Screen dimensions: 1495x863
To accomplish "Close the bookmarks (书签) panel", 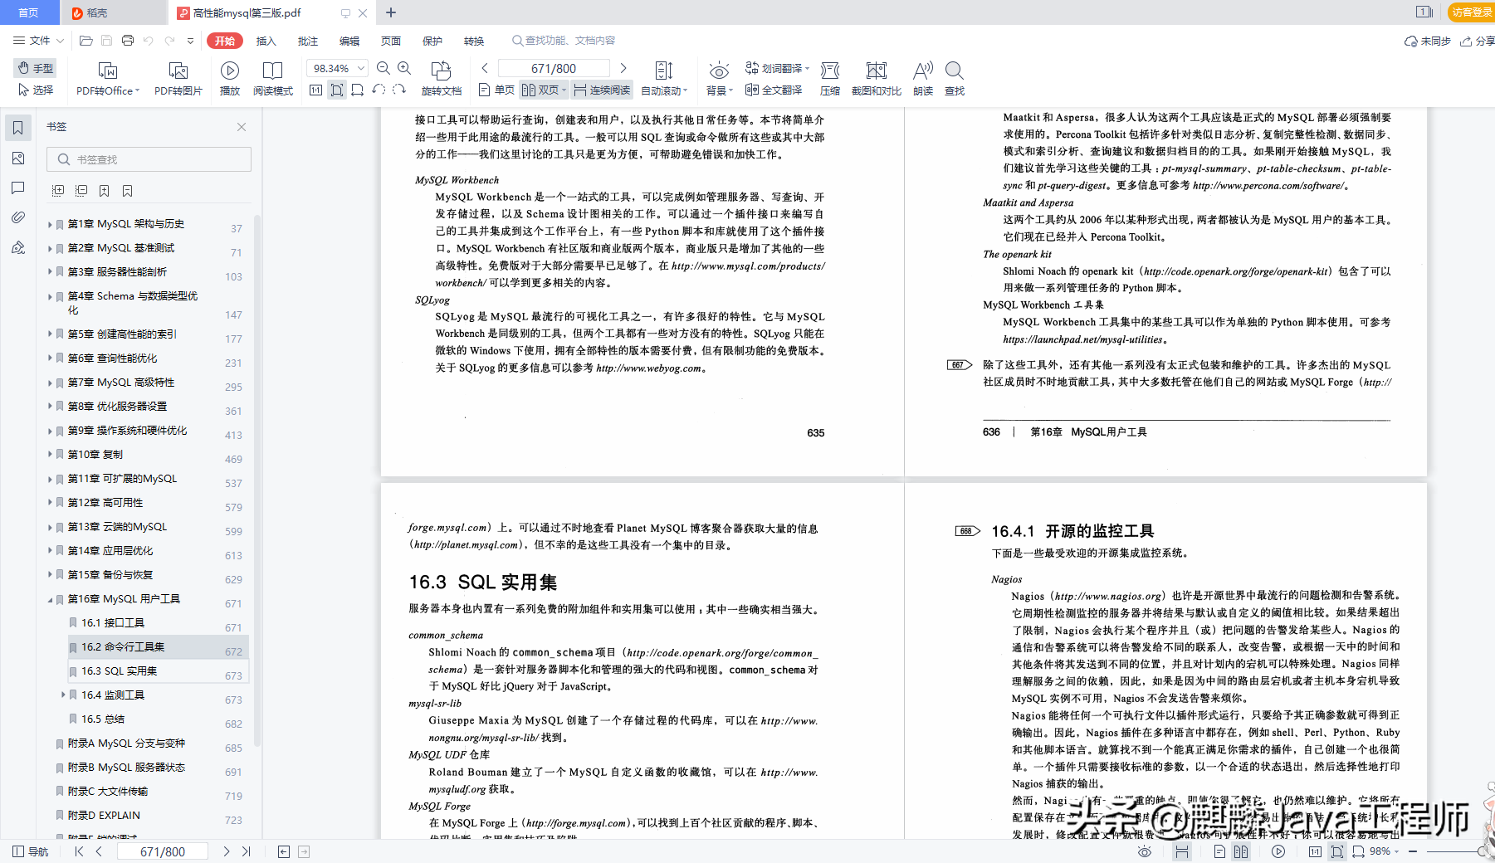I will (x=241, y=127).
